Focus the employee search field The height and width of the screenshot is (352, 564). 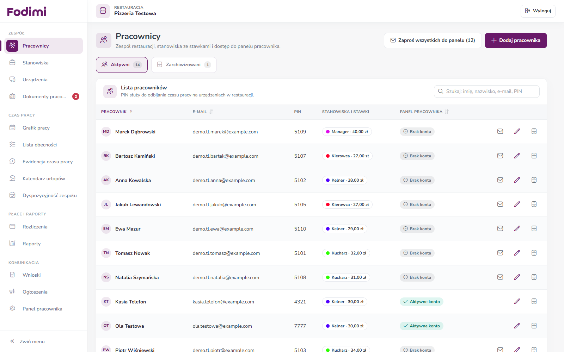[487, 91]
